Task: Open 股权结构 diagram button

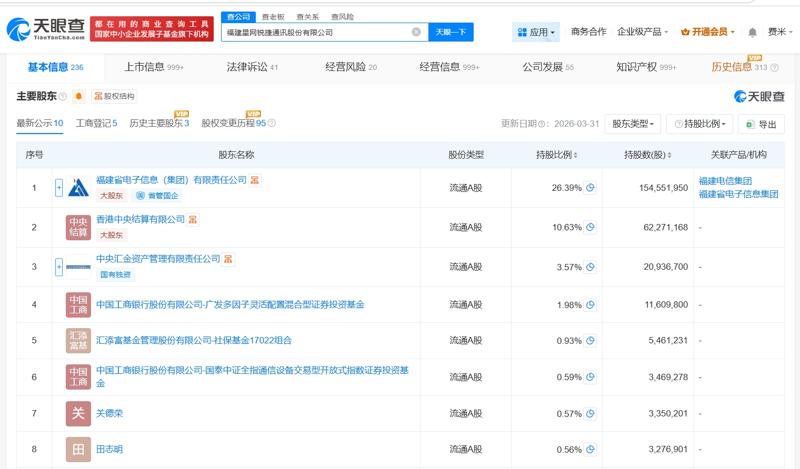Action: 114,96
